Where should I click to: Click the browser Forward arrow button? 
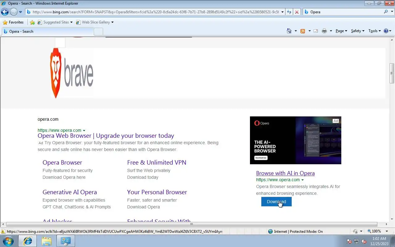point(14,12)
